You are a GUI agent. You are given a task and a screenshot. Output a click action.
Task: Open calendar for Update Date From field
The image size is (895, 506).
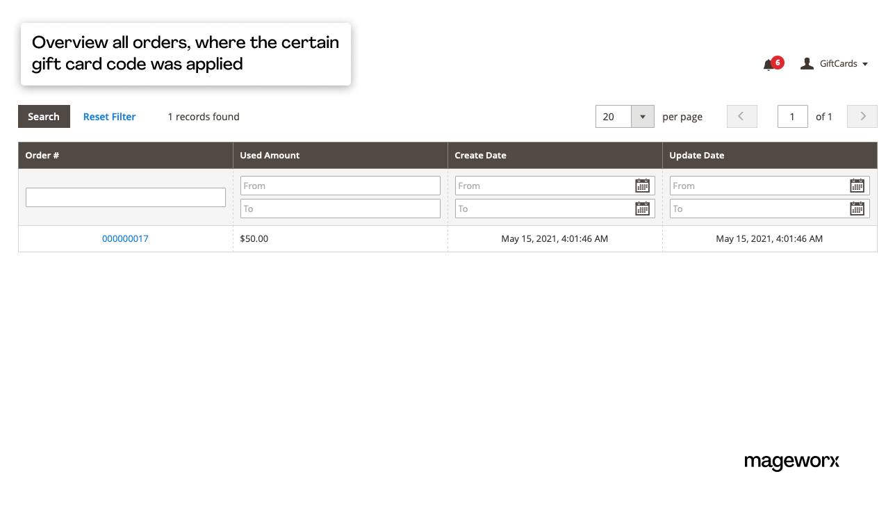(857, 186)
